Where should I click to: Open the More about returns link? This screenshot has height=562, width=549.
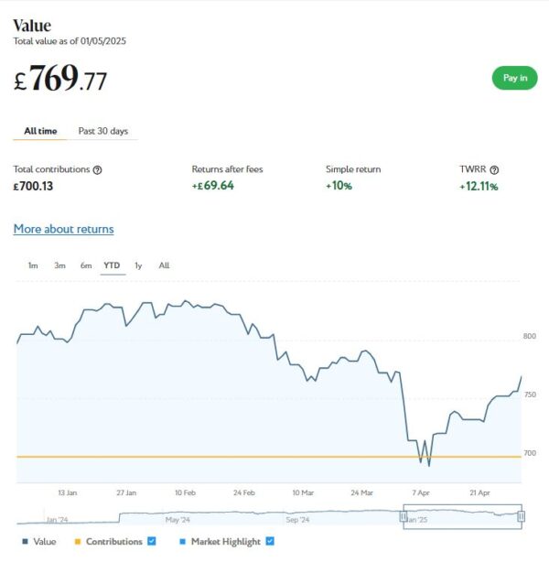[63, 229]
